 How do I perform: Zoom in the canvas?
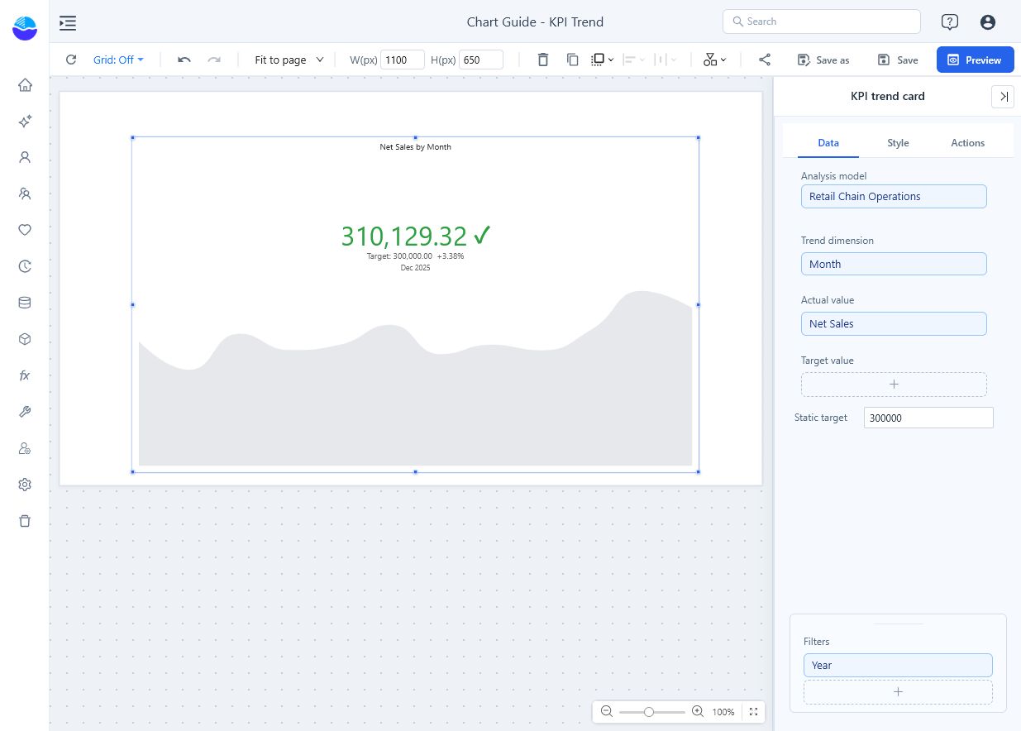click(x=698, y=711)
